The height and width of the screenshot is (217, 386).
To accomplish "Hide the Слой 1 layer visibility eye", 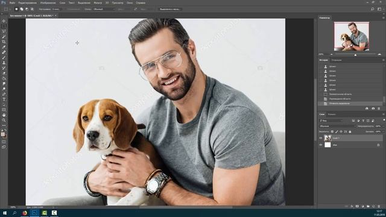I will point(321,138).
